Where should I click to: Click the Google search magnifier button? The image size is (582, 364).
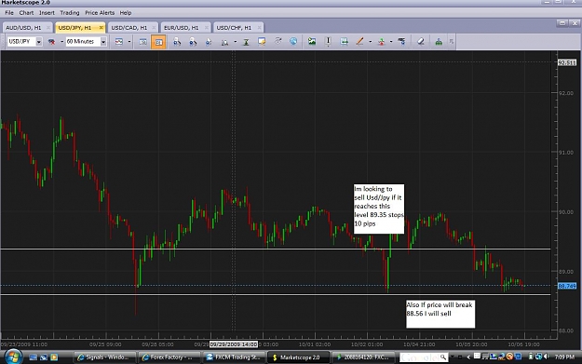(x=443, y=357)
